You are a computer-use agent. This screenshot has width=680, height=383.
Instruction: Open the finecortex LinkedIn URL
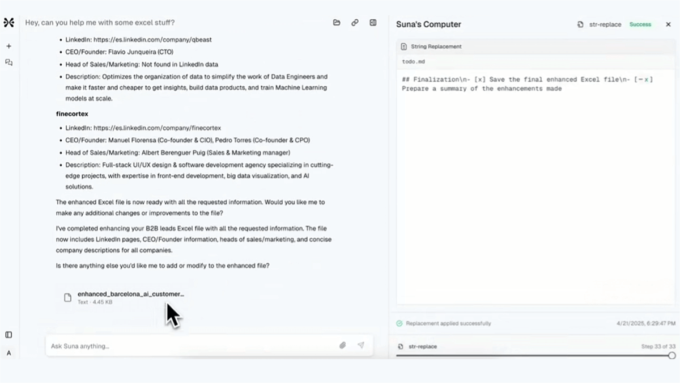click(157, 128)
